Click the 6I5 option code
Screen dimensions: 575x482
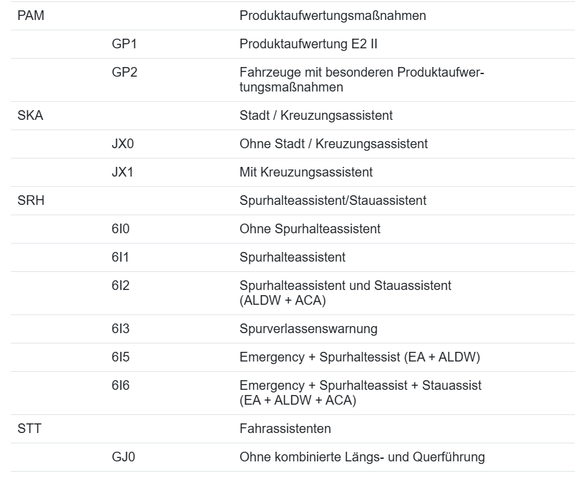tap(120, 357)
